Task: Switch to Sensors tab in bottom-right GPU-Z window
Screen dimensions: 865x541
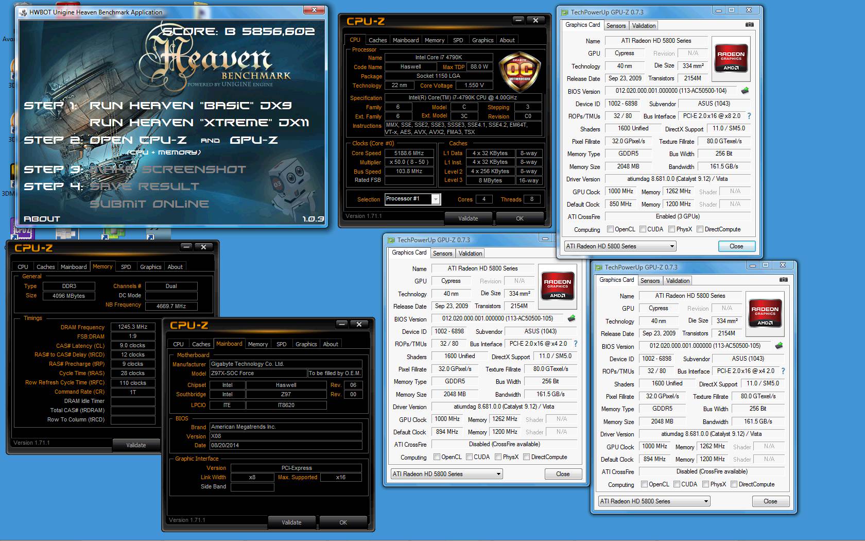Action: (650, 281)
